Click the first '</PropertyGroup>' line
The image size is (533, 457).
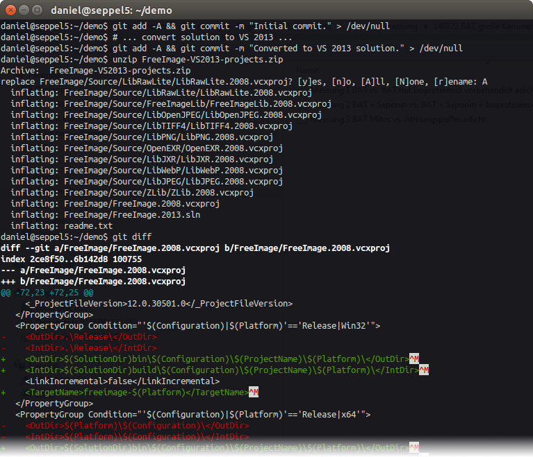point(54,315)
